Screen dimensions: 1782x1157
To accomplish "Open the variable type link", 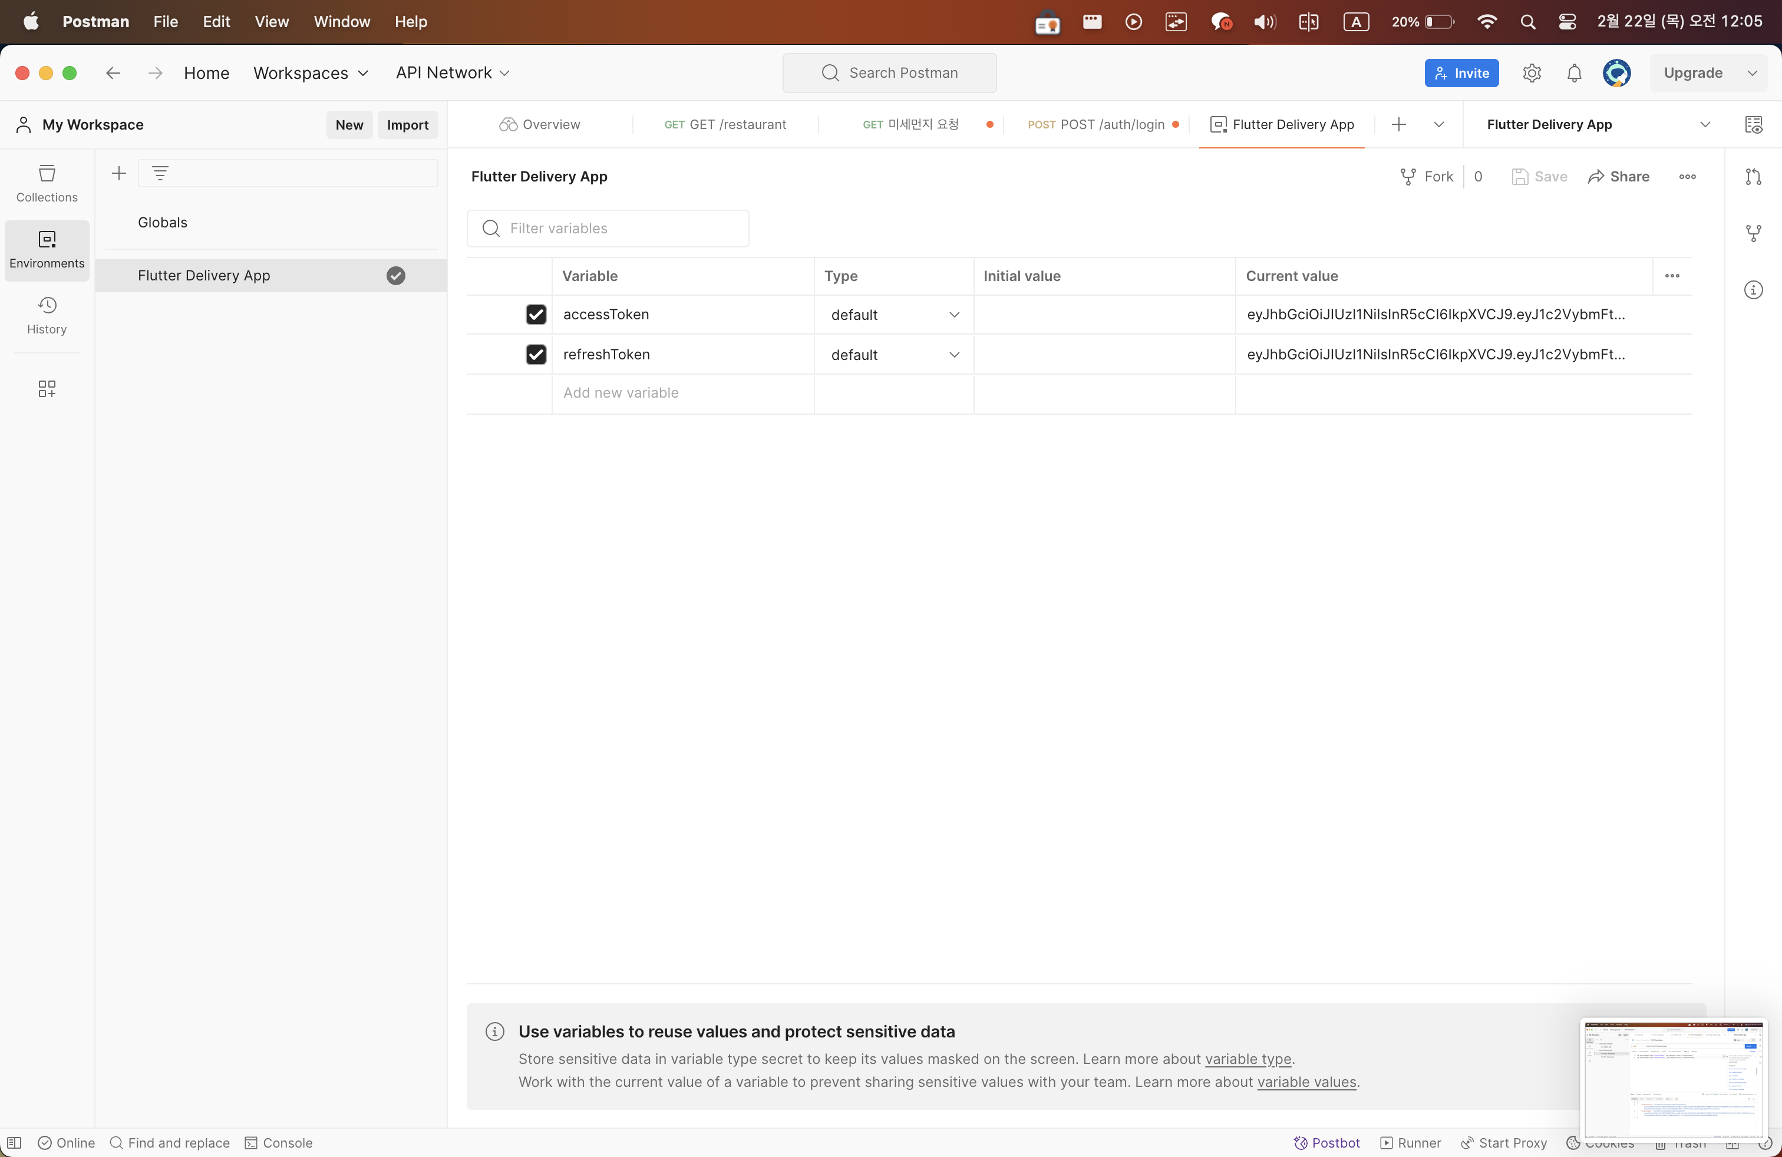I will [1248, 1059].
